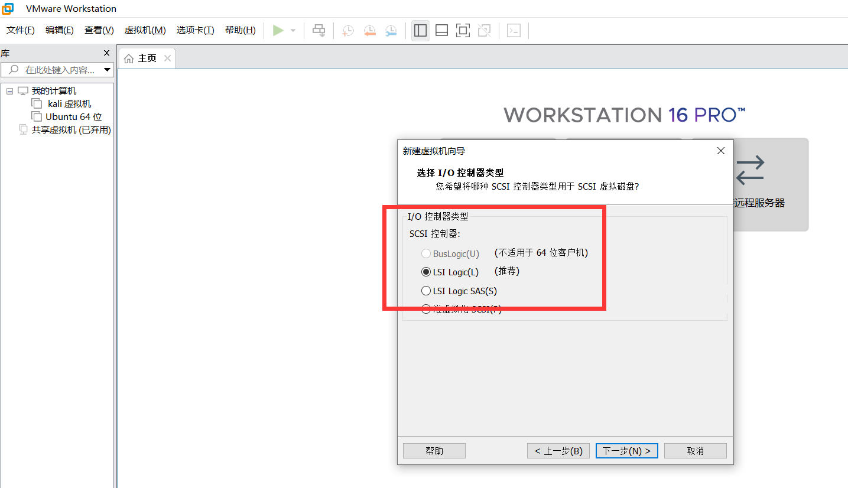Open the 文件(F) menu
The height and width of the screenshot is (488, 848).
coord(21,30)
